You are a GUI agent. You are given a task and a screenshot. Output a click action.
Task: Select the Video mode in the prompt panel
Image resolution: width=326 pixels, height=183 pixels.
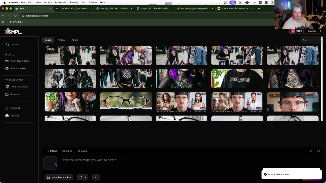[x=67, y=151]
